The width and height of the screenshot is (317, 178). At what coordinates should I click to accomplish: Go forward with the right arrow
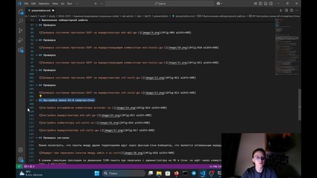click(x=101, y=3)
